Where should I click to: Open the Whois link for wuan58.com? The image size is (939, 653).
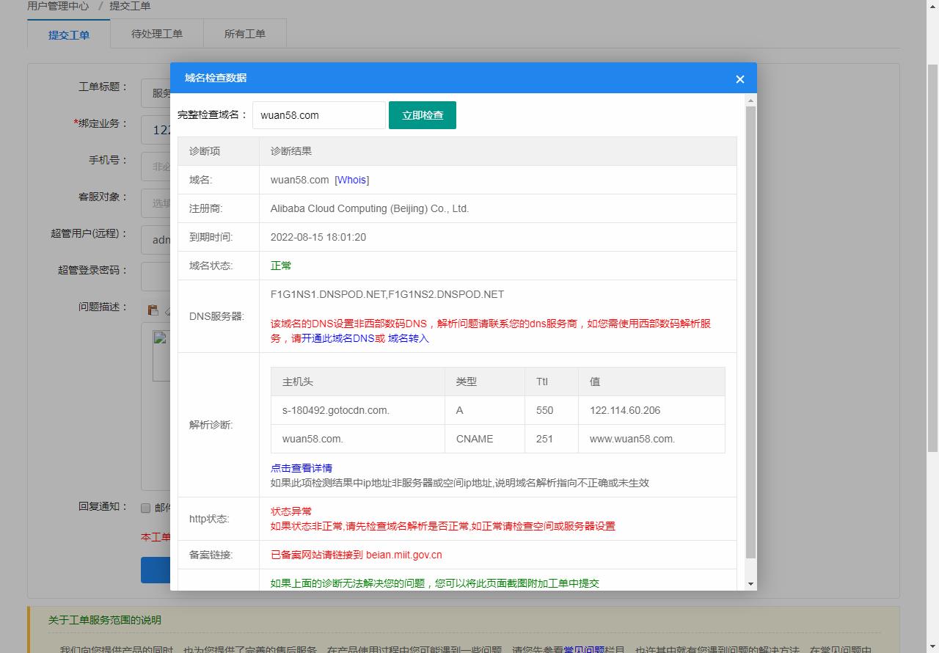tap(352, 180)
